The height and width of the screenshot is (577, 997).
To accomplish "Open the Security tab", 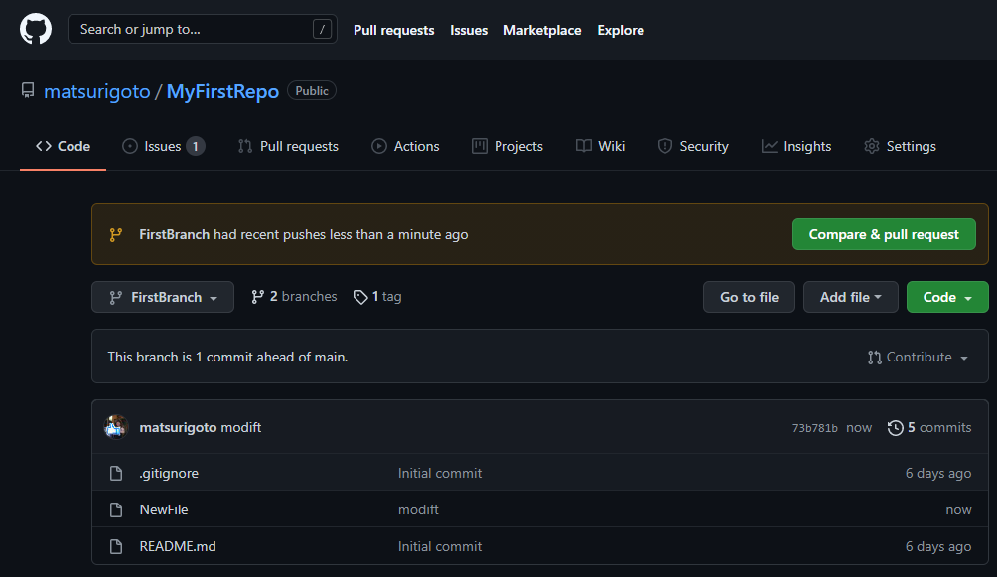I will 693,146.
